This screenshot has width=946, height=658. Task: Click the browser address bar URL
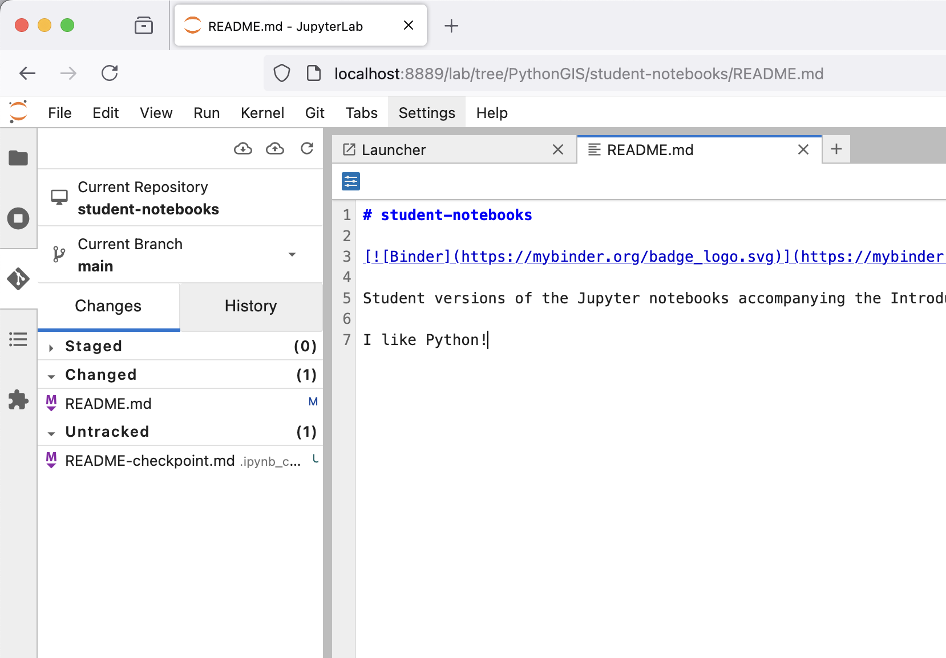[579, 74]
